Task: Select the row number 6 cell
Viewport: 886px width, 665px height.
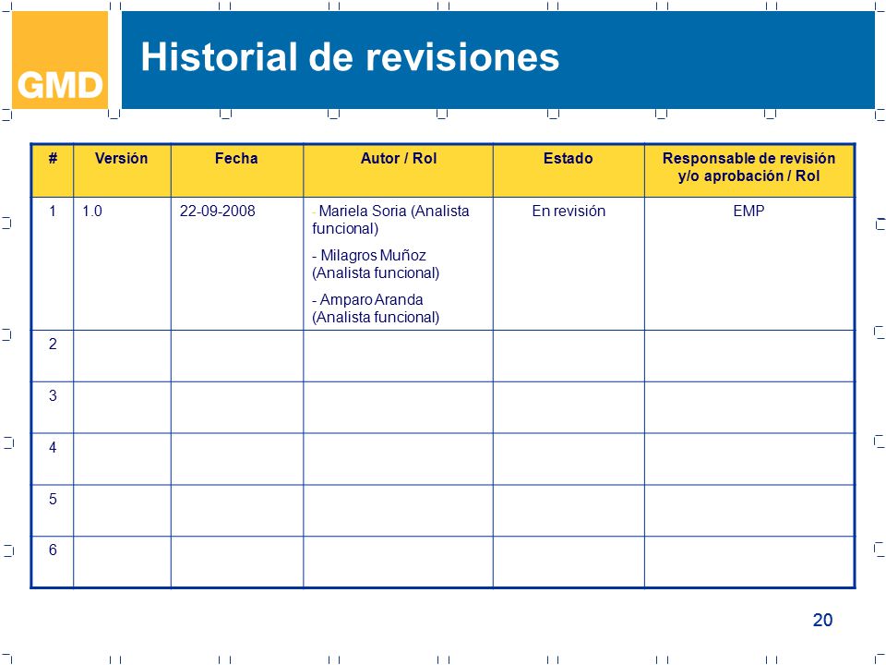Action: coord(53,562)
